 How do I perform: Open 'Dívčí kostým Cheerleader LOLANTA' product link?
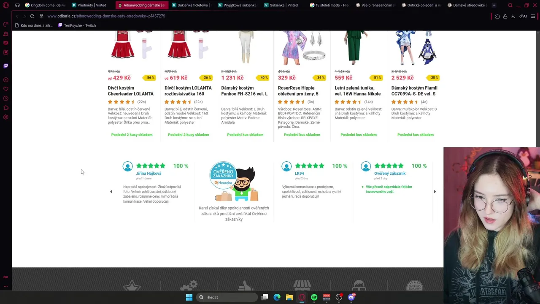pos(131,91)
